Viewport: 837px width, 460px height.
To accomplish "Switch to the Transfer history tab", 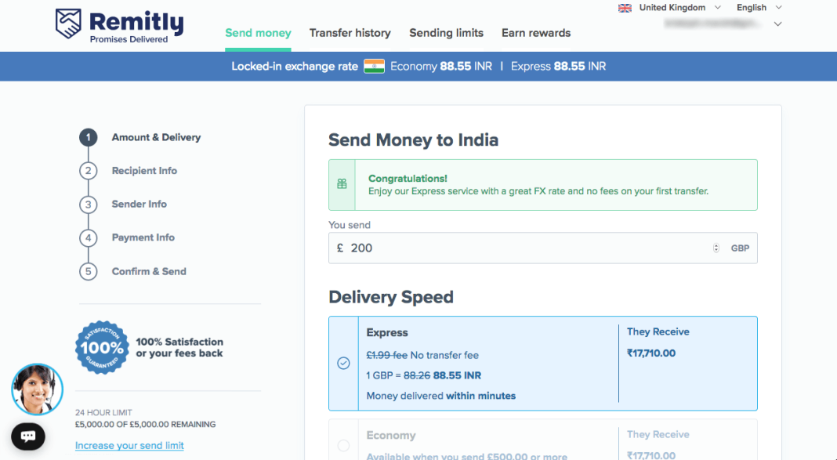I will tap(350, 33).
